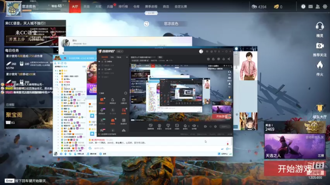Expand the Lv.39 pull-down tab under menu
The width and height of the screenshot is (330, 185).
pos(151,13)
